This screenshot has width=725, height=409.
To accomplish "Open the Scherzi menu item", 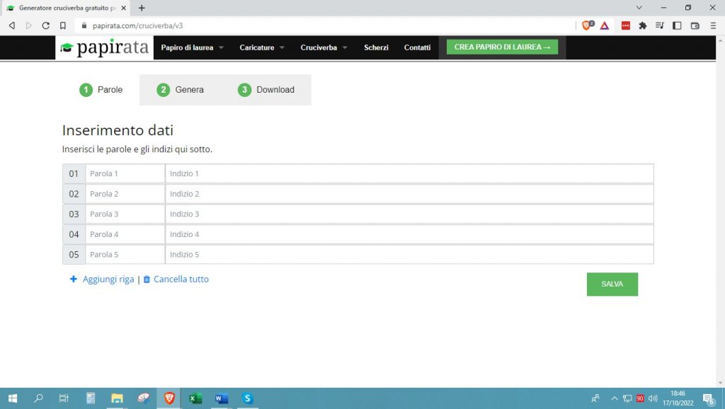I will coord(376,47).
